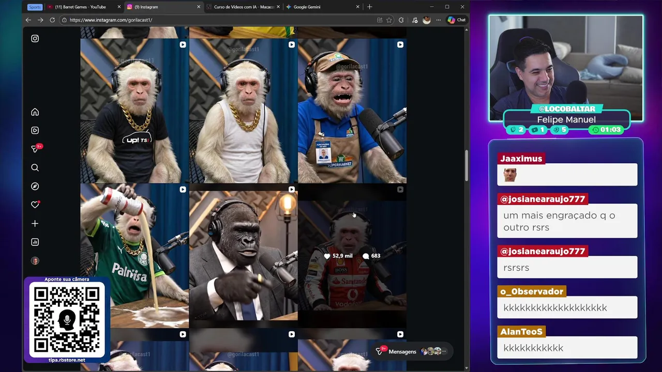Open the monkey in white tank top reel
The height and width of the screenshot is (372, 662).
[243, 111]
